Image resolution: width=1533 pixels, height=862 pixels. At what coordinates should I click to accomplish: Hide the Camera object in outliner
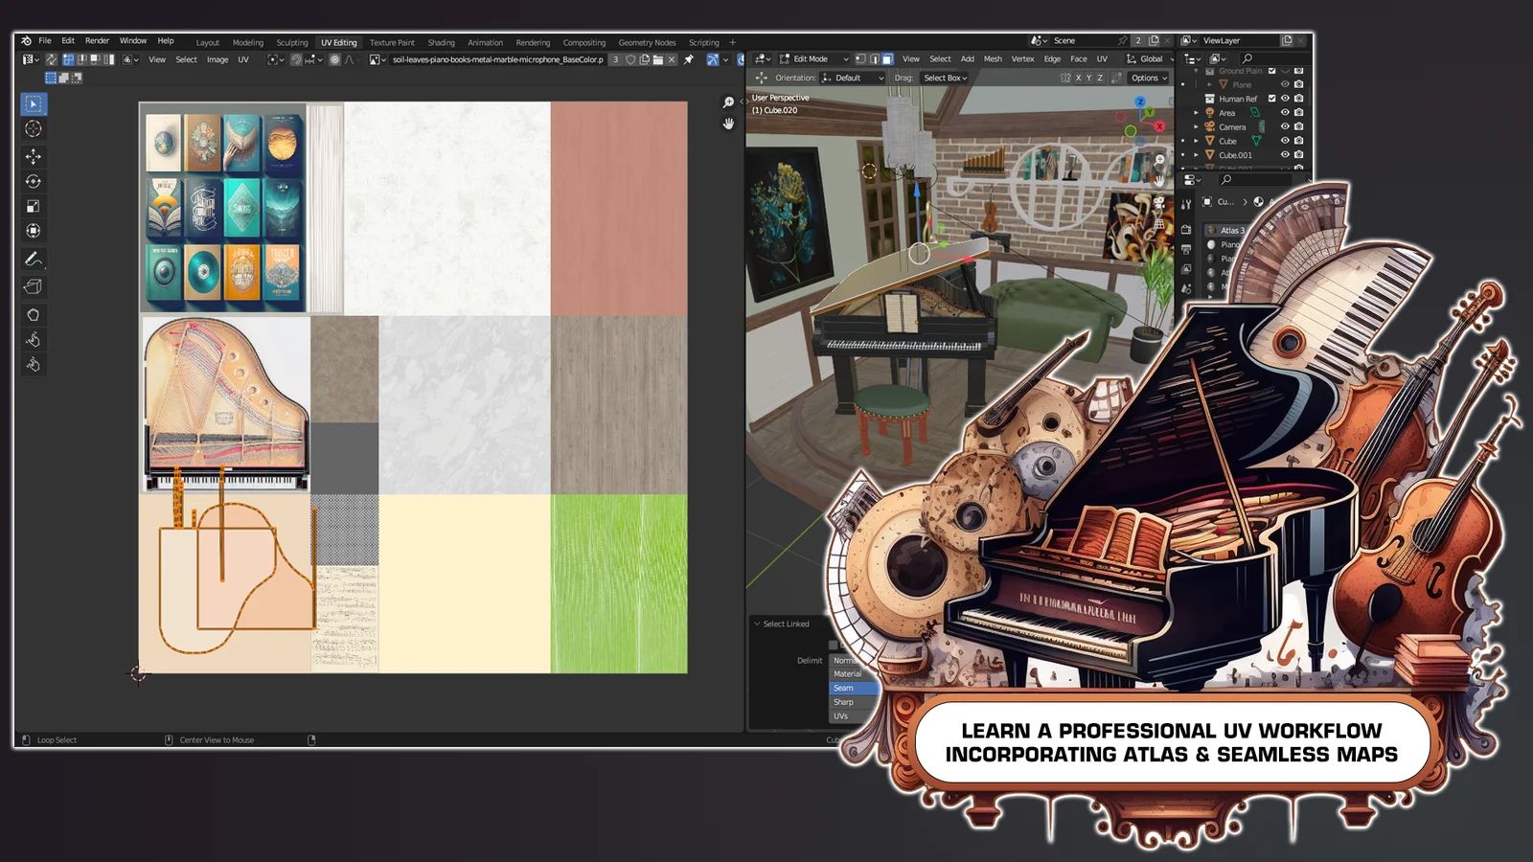[x=1285, y=126]
